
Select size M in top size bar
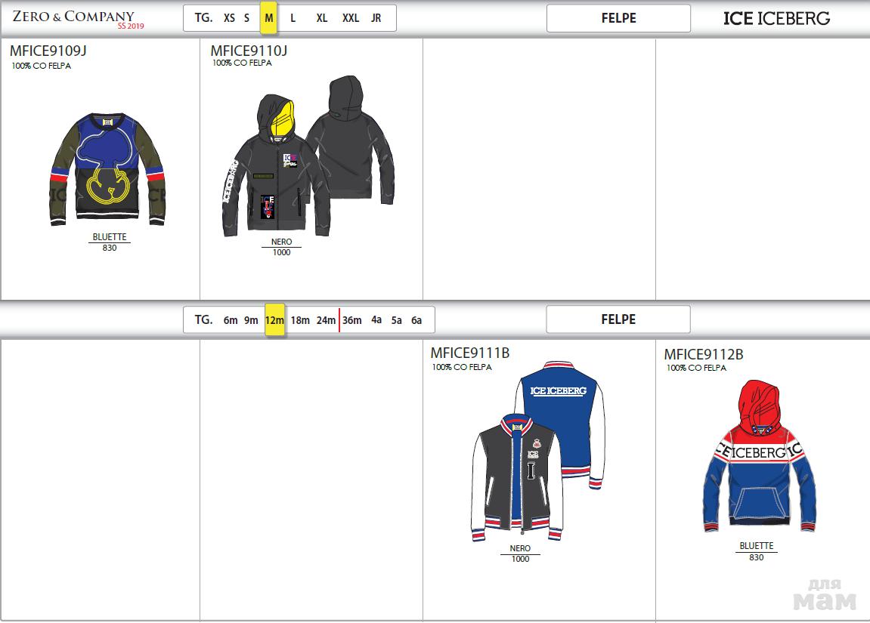coord(268,18)
